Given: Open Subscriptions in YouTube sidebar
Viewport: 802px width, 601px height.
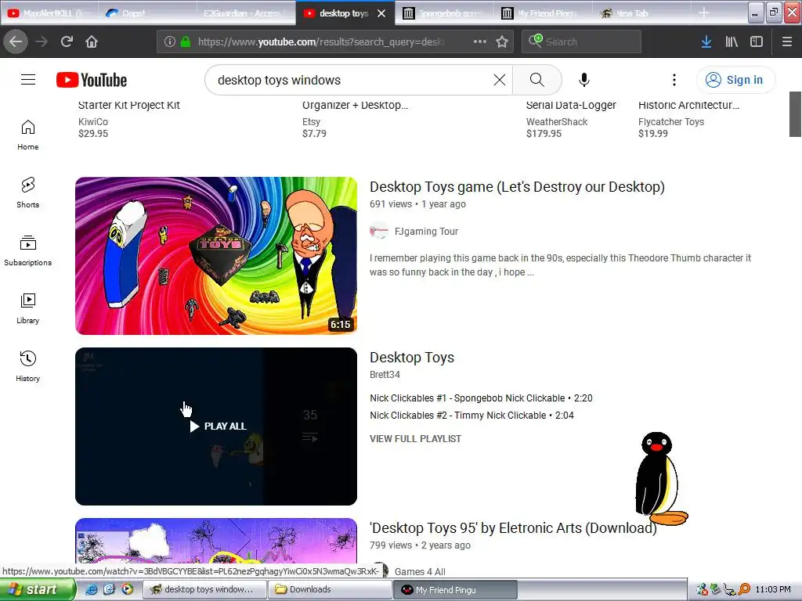Looking at the screenshot, I should pos(28,250).
